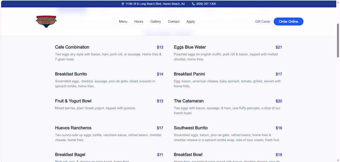The width and height of the screenshot is (340, 162).
Task: Go to the Gallery page
Action: (155, 21)
